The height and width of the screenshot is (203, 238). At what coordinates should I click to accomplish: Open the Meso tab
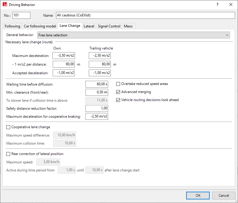tap(128, 26)
